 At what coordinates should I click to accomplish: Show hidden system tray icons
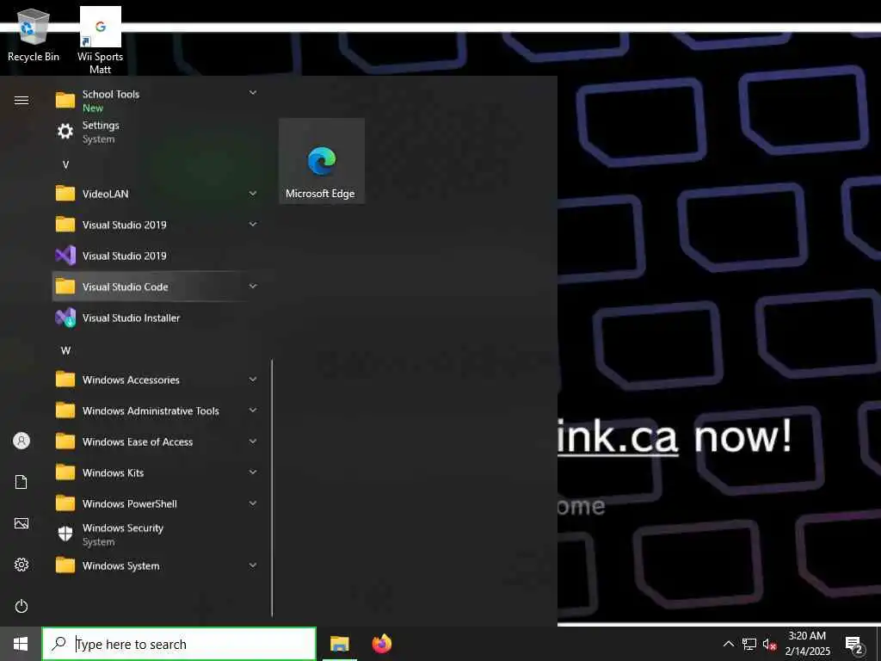click(x=728, y=644)
